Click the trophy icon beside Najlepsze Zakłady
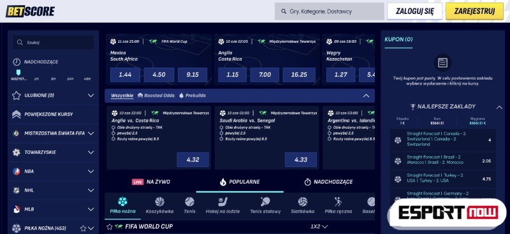Screen dimensions: 510x234 (412, 106)
